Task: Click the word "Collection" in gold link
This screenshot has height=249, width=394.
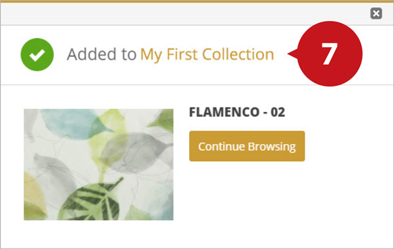Action: [238, 54]
